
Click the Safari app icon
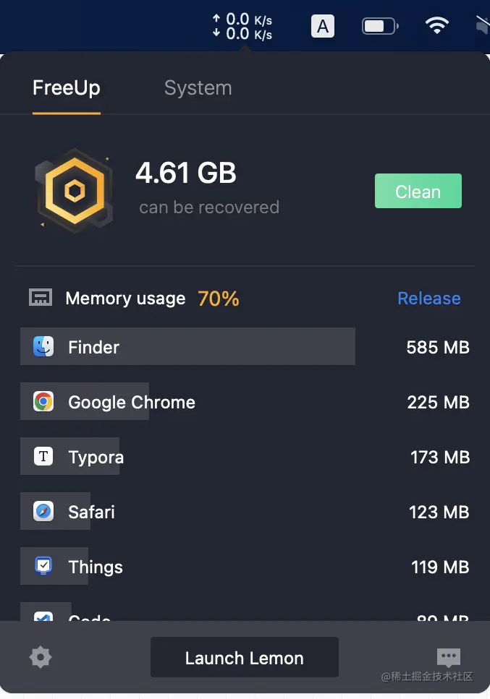(43, 512)
